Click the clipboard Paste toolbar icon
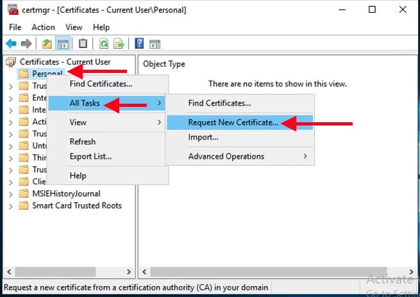 tap(83, 44)
